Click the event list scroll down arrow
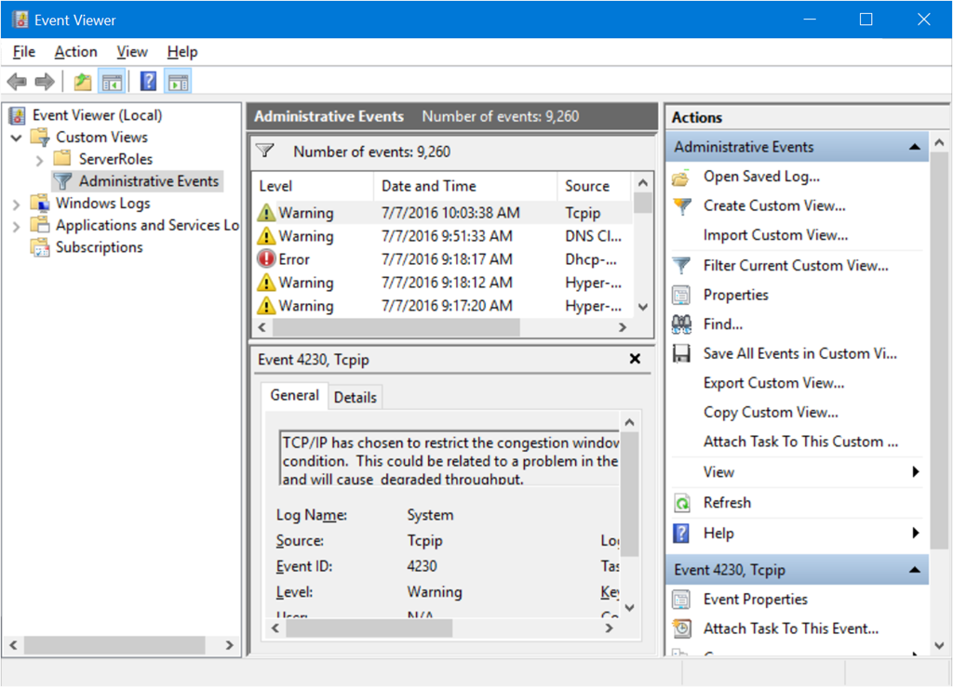Viewport: 953px width, 687px height. tap(643, 307)
